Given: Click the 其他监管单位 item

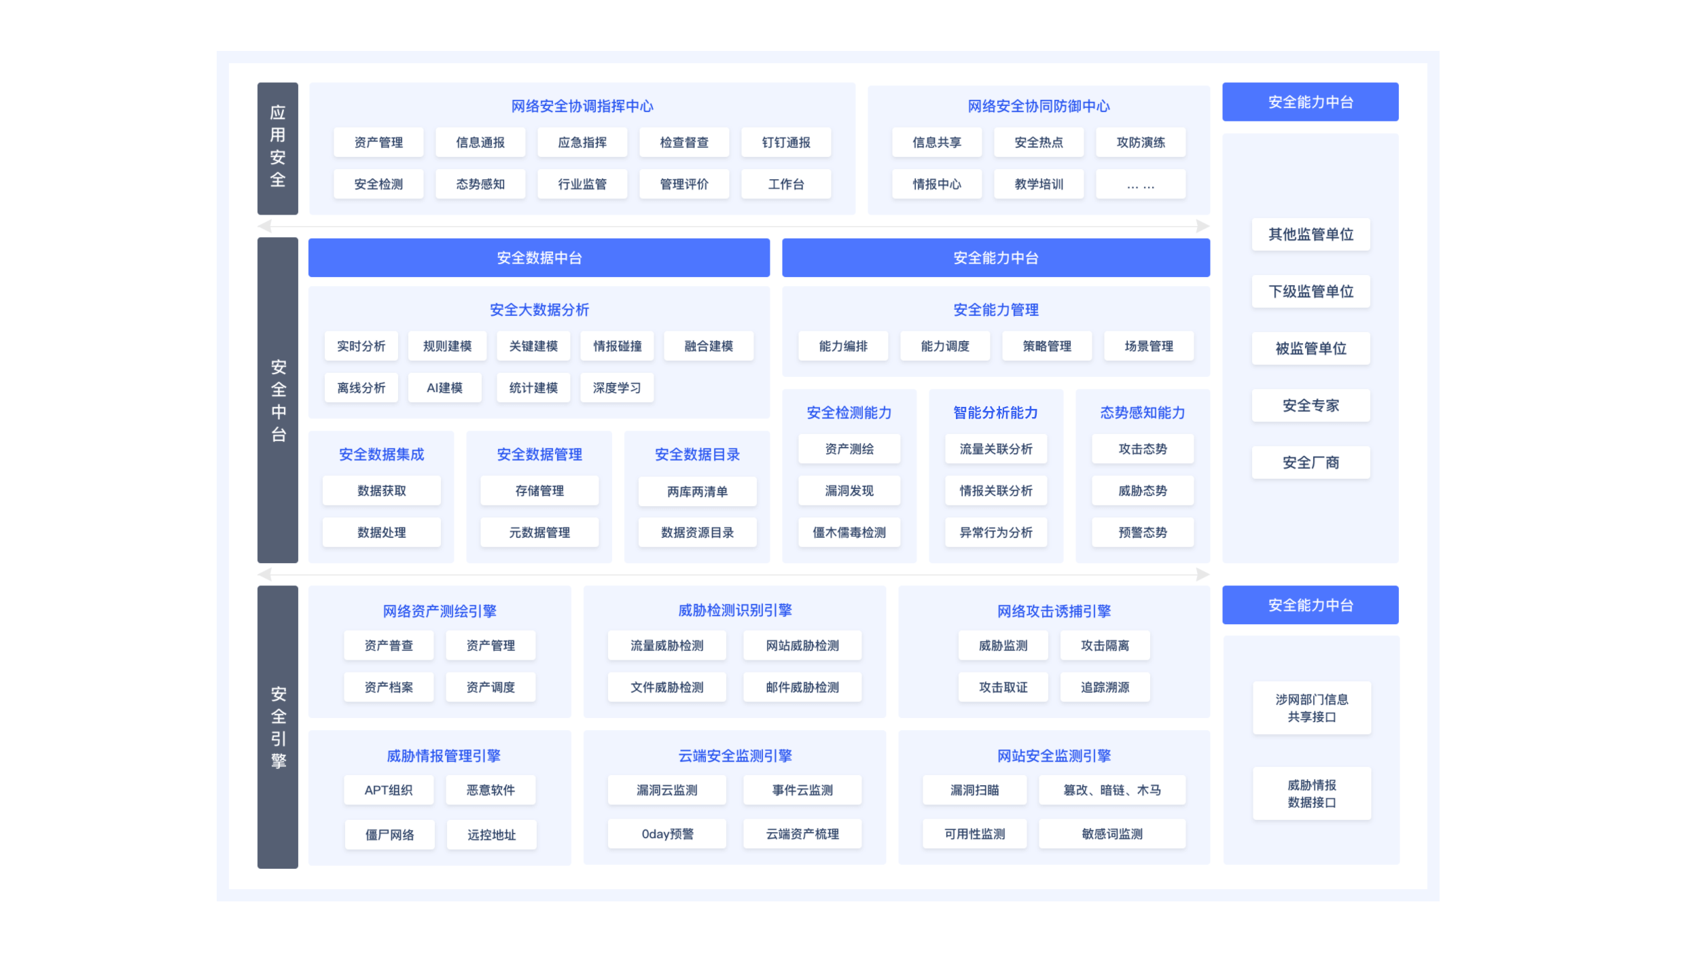Looking at the screenshot, I should coord(1311,235).
